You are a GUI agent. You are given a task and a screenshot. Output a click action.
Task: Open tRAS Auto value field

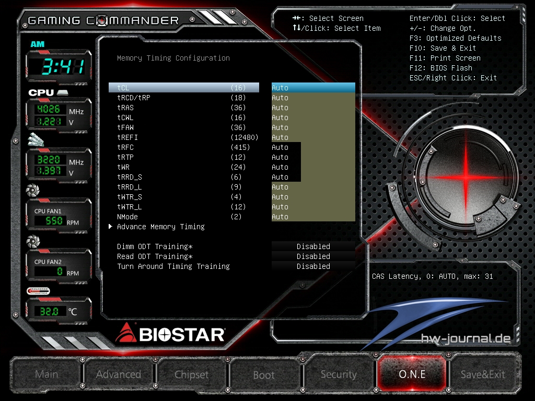[313, 108]
